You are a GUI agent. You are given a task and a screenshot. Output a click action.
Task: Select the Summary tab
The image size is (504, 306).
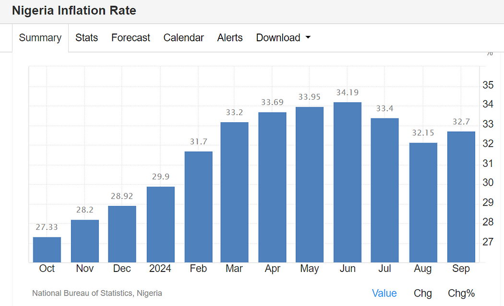coord(40,37)
